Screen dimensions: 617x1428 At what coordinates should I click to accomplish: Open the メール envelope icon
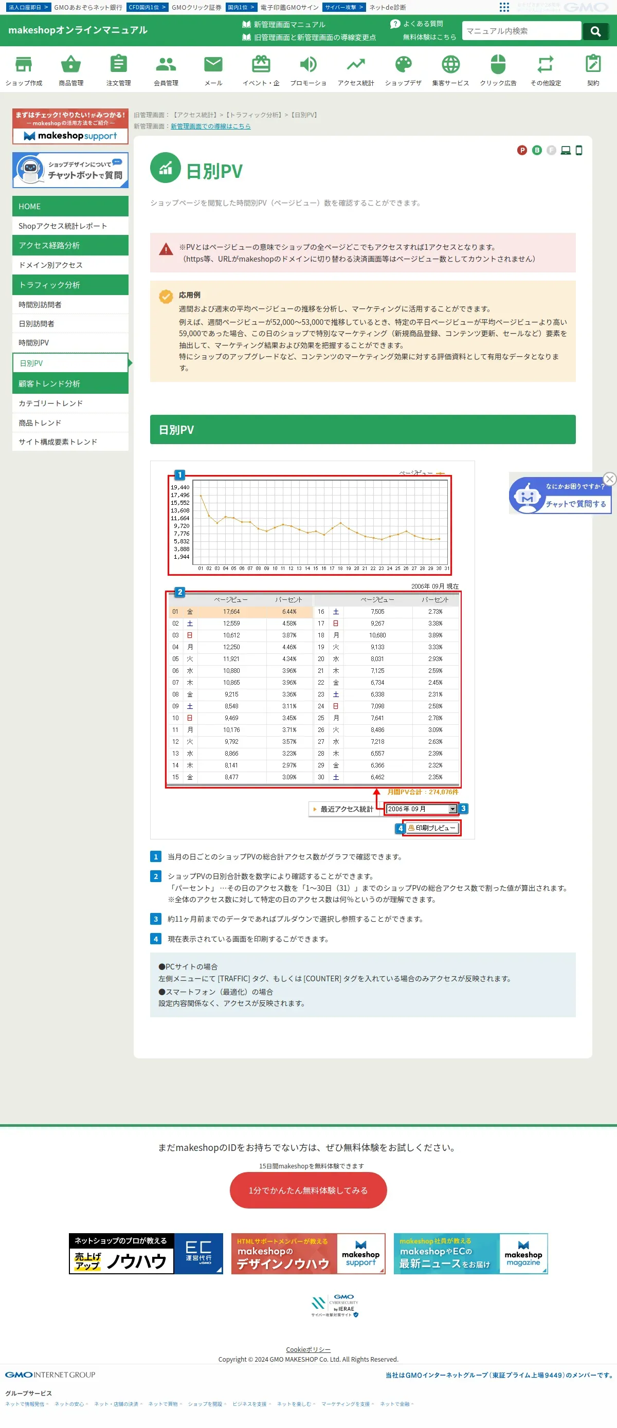pos(213,64)
